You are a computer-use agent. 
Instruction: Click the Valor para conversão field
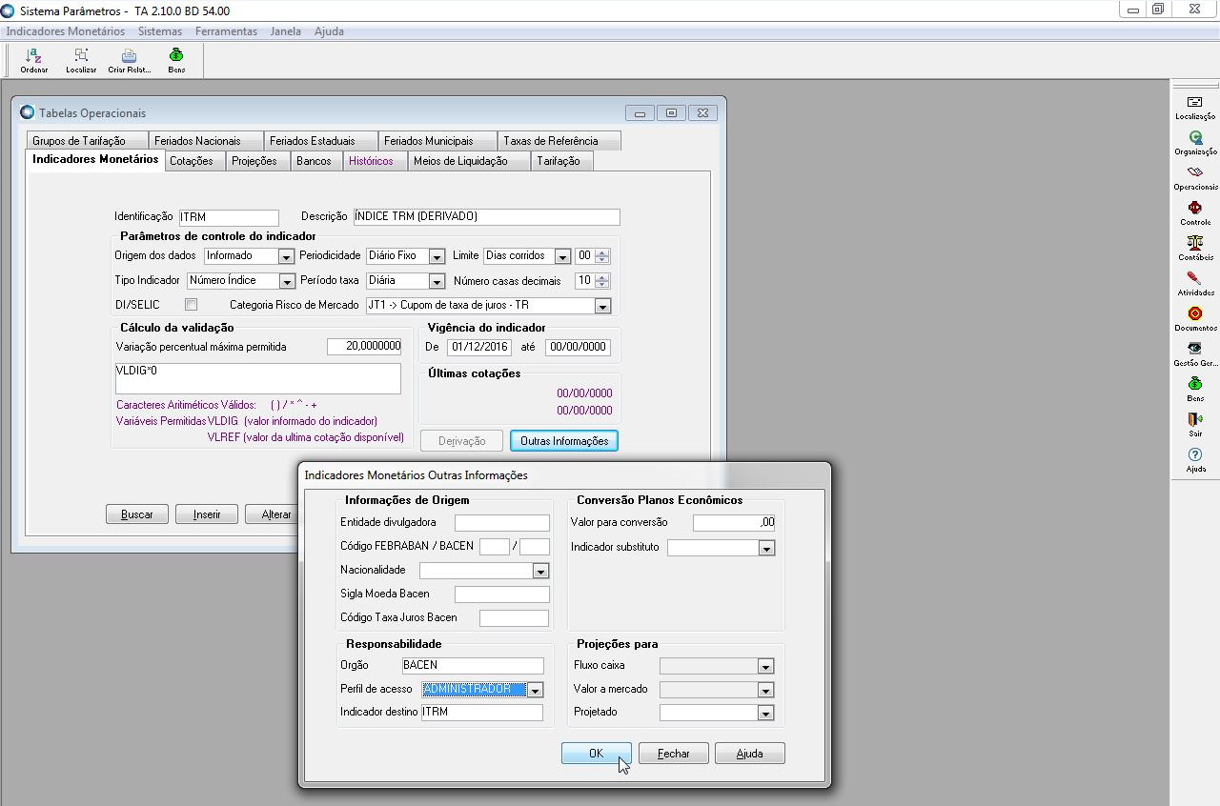click(734, 523)
